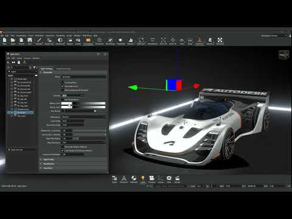Click the Add toolbar icon

tap(21, 41)
